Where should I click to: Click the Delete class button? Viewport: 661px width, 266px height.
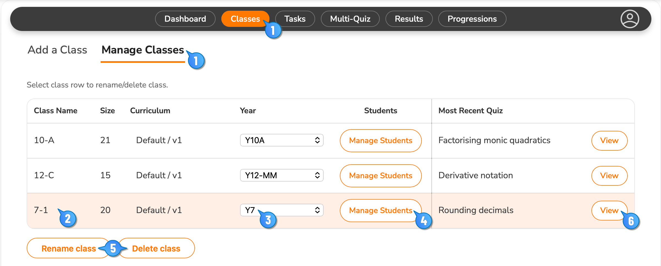click(156, 248)
